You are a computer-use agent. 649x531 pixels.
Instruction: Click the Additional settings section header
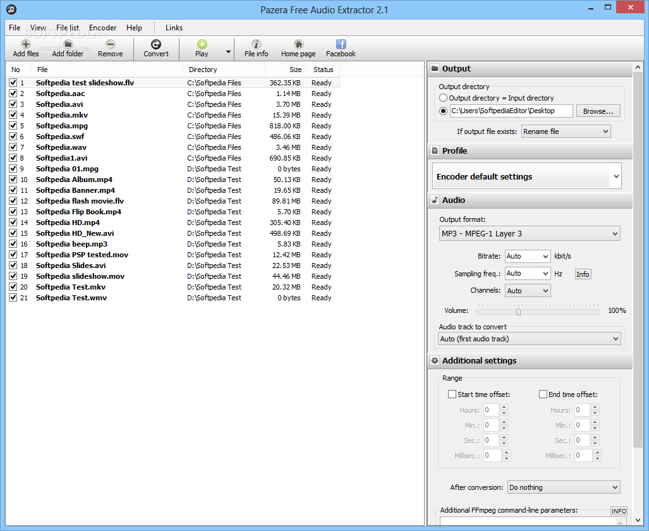pyautogui.click(x=530, y=360)
